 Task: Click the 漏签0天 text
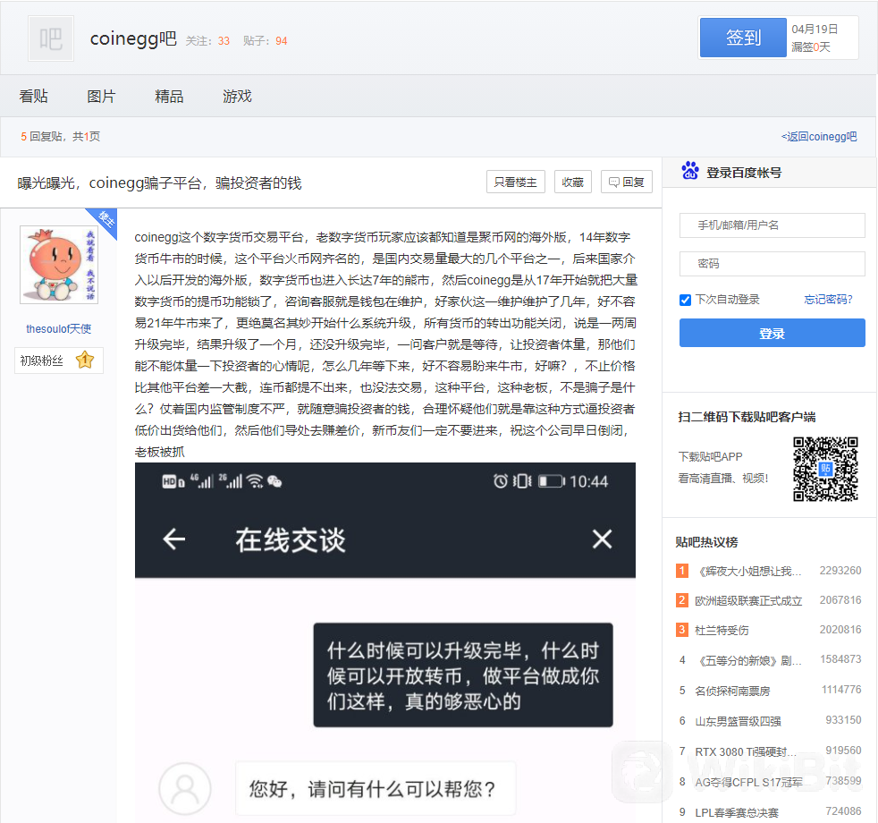(811, 47)
